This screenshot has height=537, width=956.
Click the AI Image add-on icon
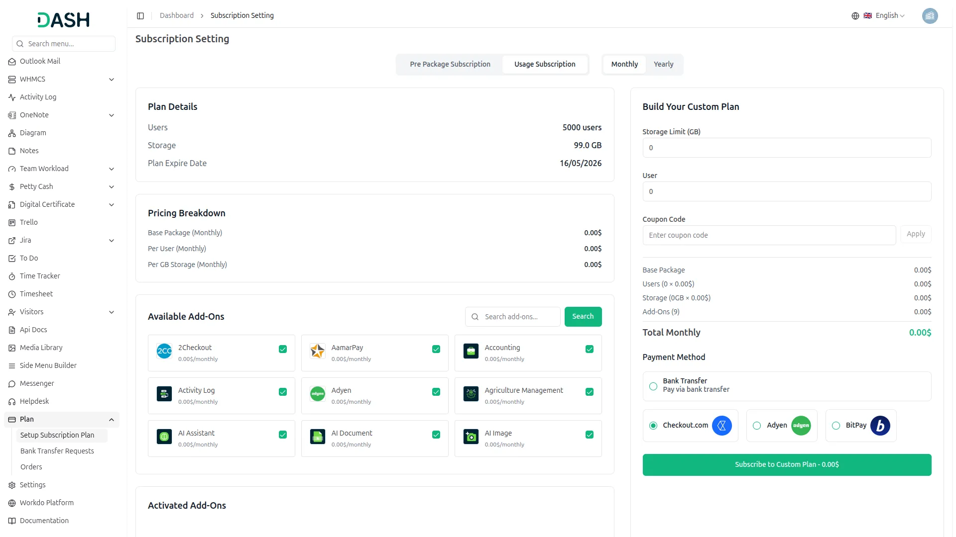[471, 437]
